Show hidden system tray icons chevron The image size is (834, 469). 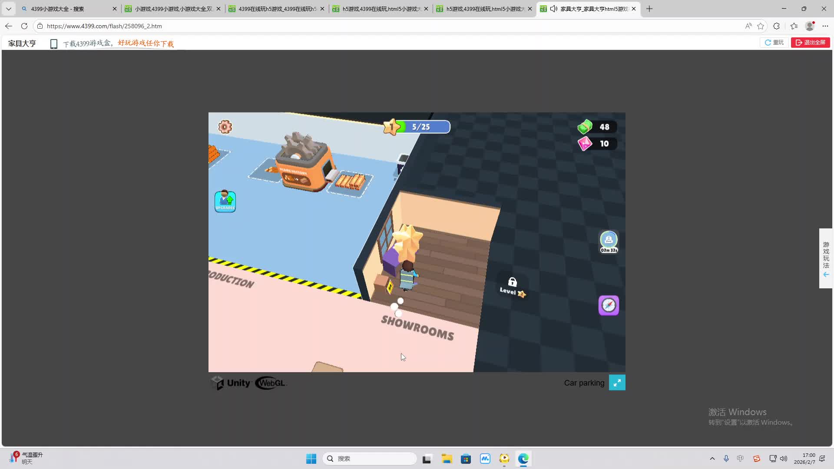click(712, 459)
